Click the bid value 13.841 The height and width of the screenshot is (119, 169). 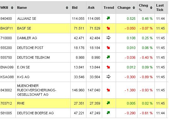coord(79,67)
